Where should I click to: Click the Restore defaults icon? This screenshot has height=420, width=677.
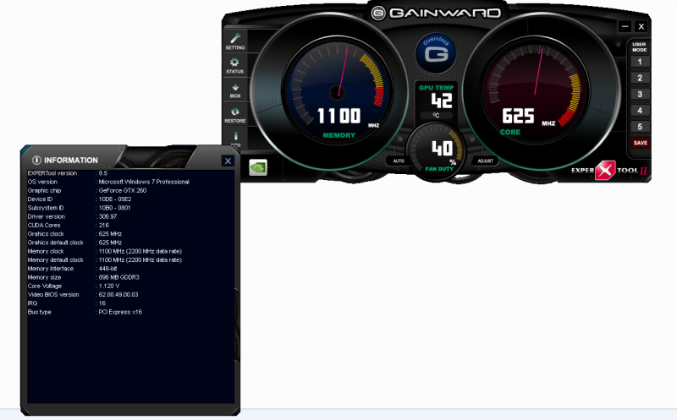click(x=235, y=114)
